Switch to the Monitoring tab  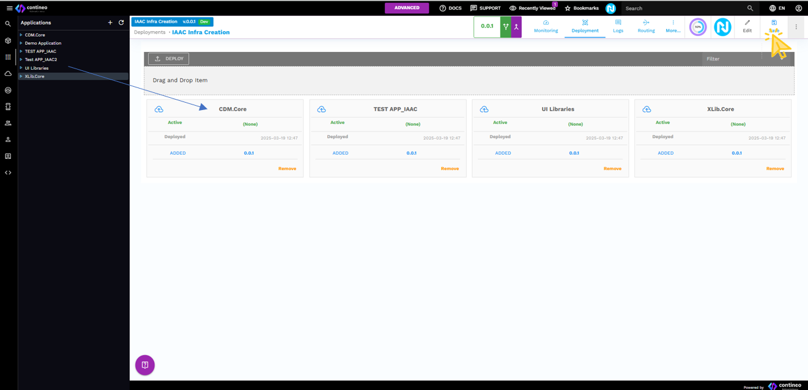546,26
